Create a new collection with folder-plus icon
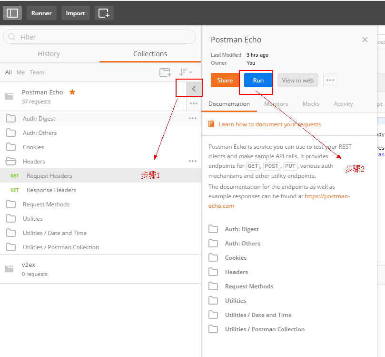Viewport: 385px width, 357px height. [x=165, y=72]
